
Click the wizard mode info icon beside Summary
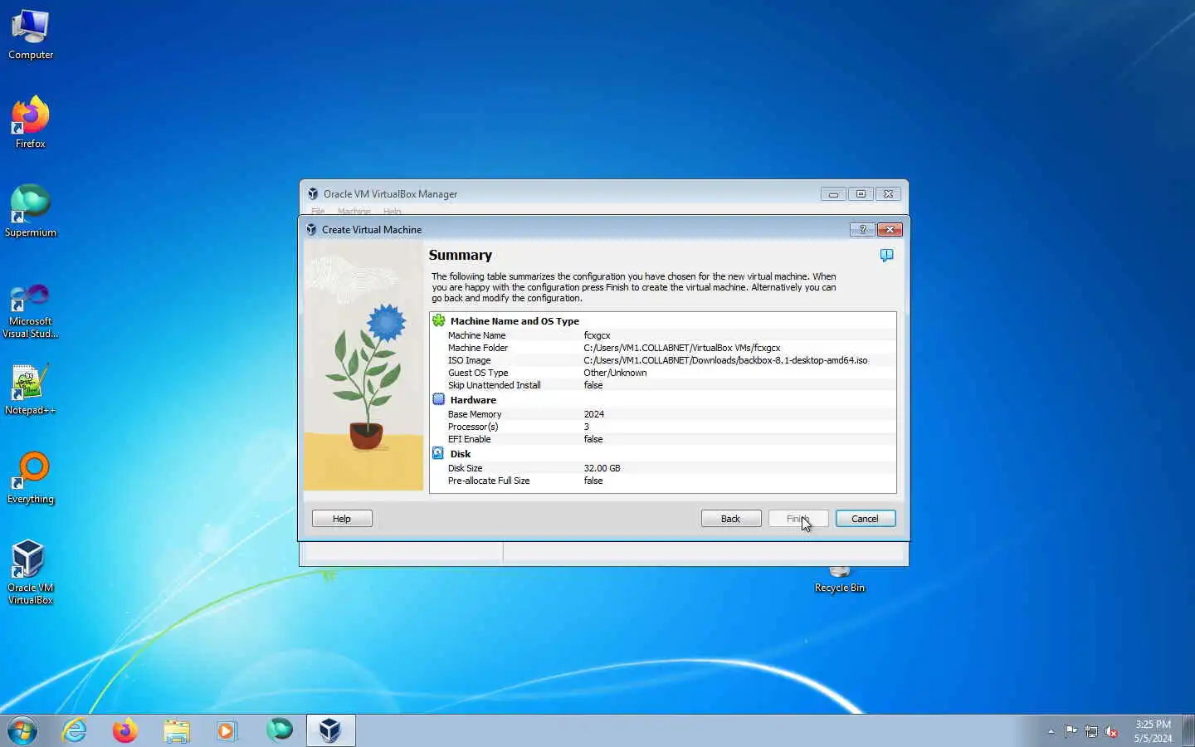pos(886,255)
